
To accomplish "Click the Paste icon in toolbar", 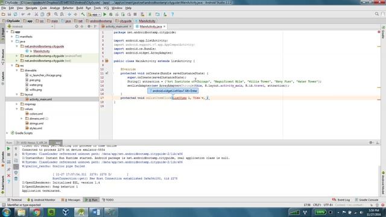I will (48, 14).
